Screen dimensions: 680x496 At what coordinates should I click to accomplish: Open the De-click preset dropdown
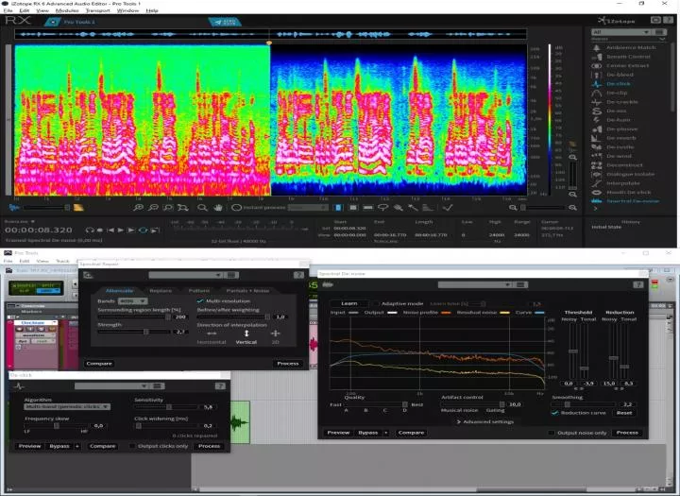pos(111,385)
